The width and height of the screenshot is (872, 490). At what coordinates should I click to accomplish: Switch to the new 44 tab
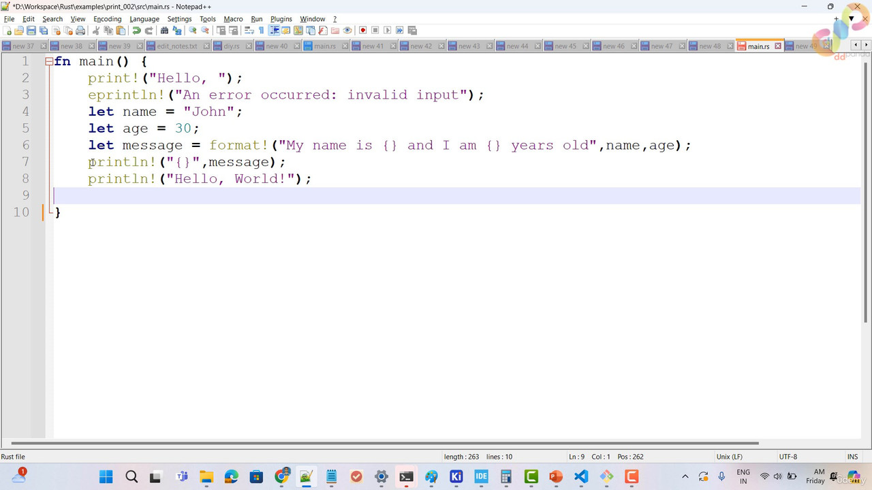click(x=517, y=46)
